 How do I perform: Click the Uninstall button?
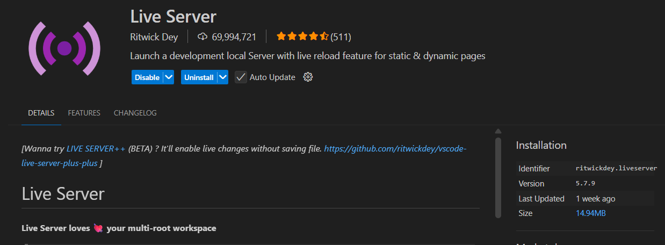pos(199,77)
